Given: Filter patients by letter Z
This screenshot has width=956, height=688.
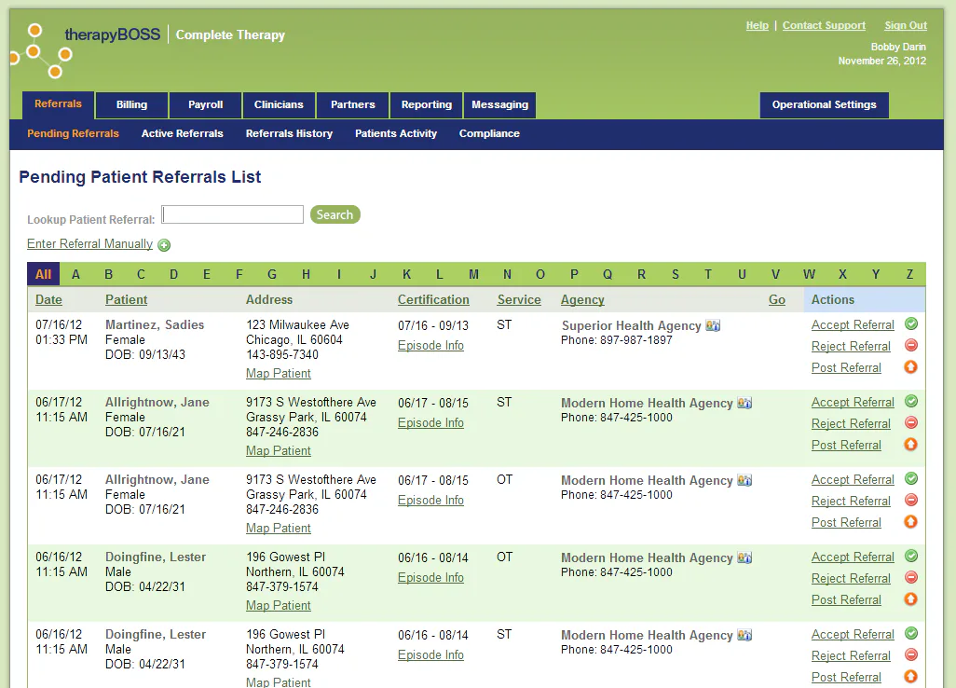Looking at the screenshot, I should coord(909,274).
